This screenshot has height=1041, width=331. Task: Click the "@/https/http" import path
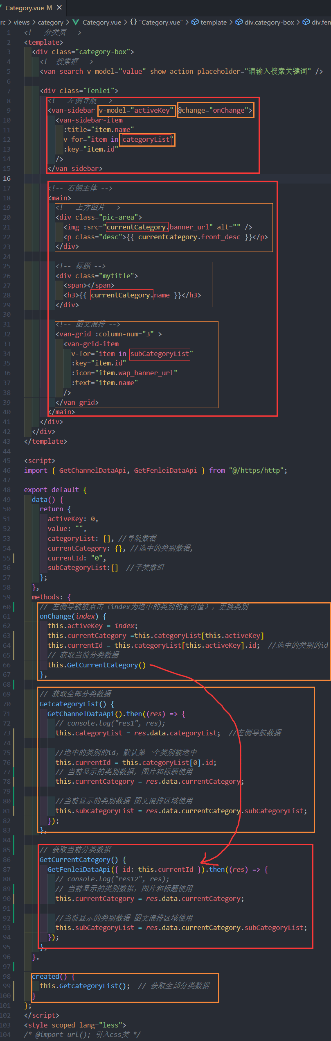point(256,471)
